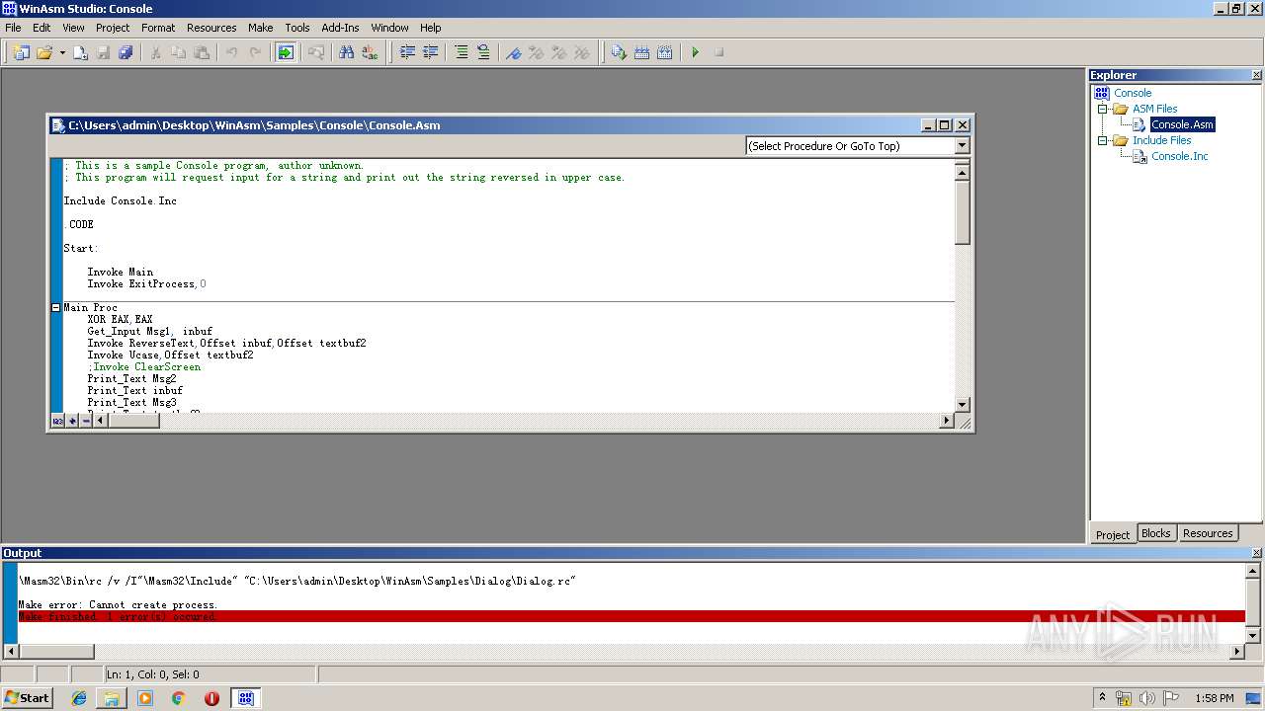
Task: Collapse the Include Files folder node
Action: (x=1103, y=140)
